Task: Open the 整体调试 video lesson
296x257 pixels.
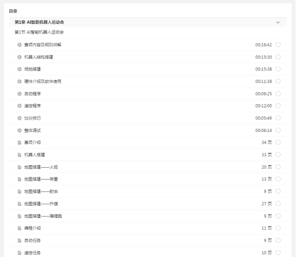Action: [148, 130]
